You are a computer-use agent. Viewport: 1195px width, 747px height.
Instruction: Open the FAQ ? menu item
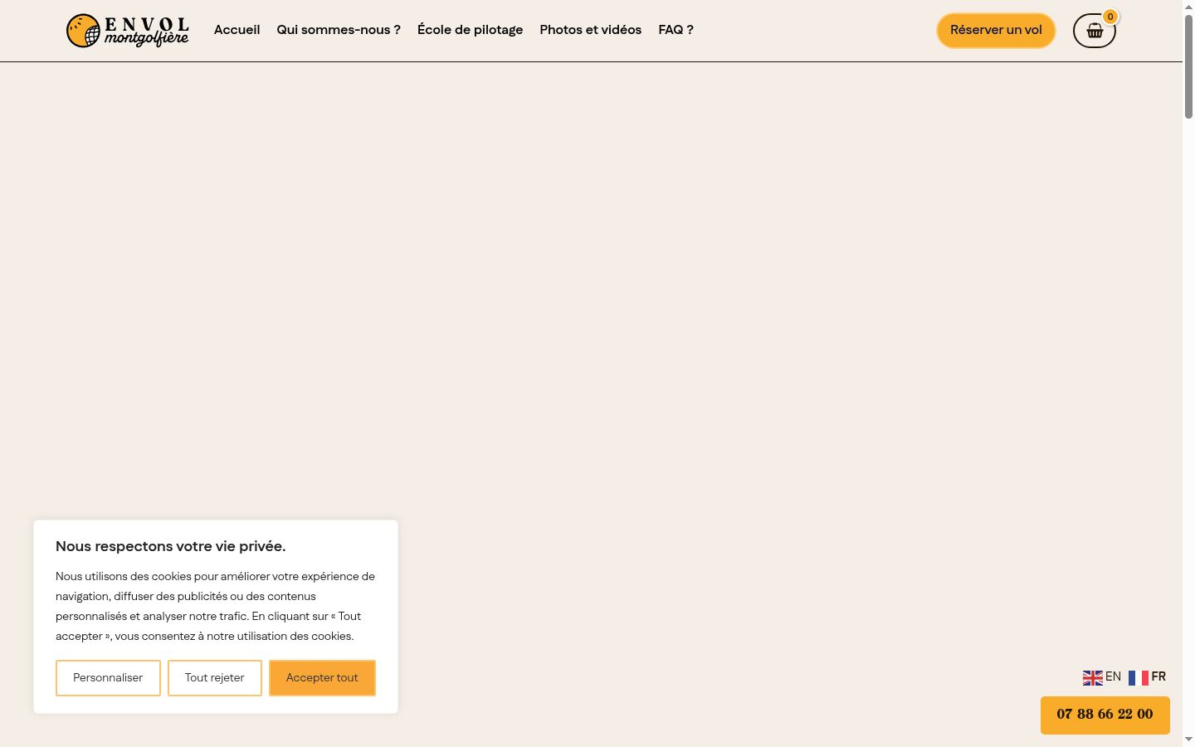pos(676,30)
